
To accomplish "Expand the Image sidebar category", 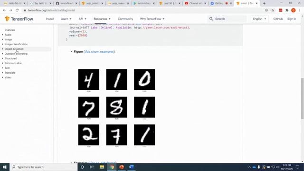I will 8,39.
